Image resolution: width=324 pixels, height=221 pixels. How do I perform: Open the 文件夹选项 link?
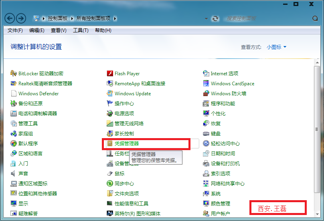pyautogui.click(x=127, y=193)
